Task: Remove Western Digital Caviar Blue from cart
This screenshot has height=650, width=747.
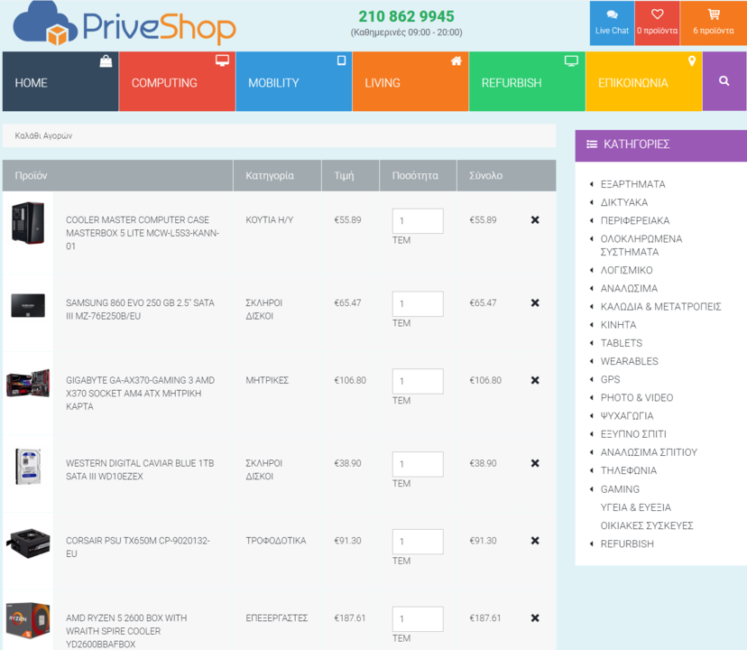Action: click(x=535, y=463)
